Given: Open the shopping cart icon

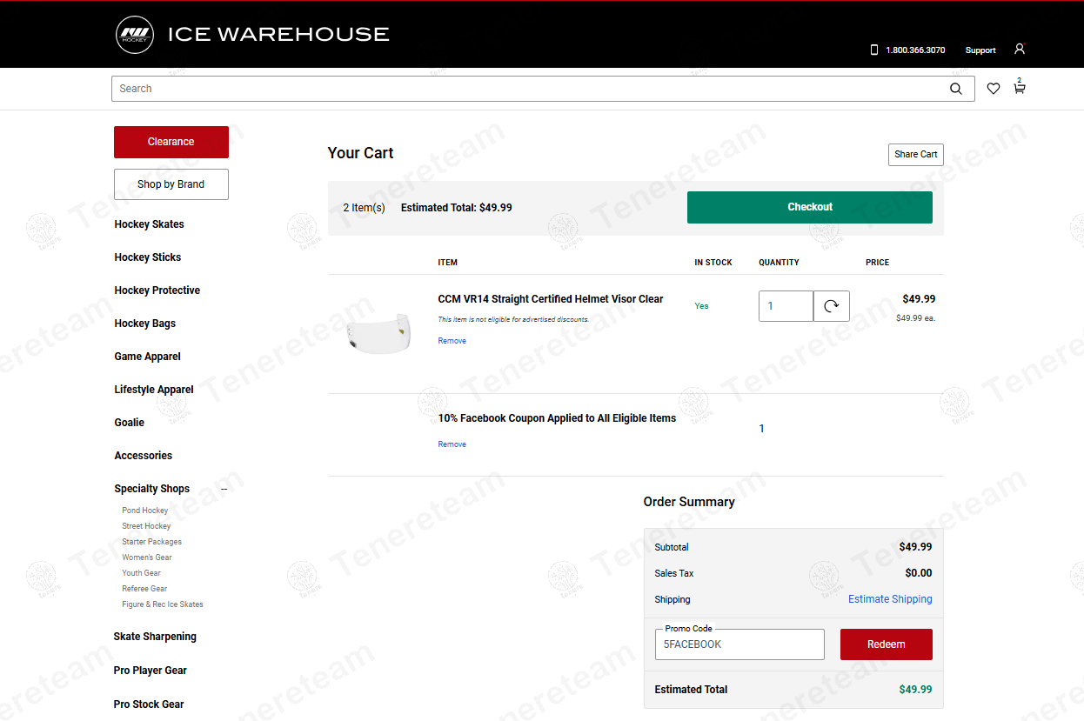Looking at the screenshot, I should click(1019, 88).
